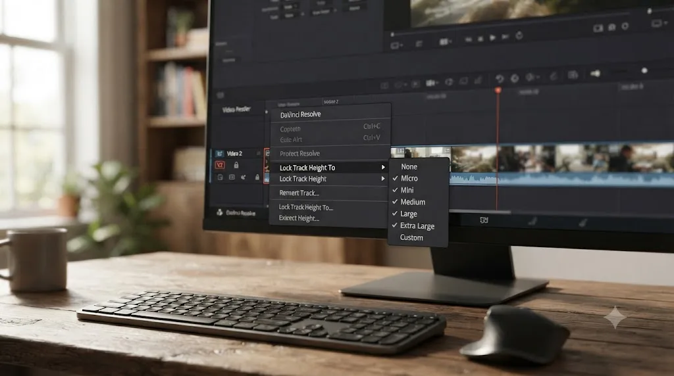Click the red playhead marker on the ruler
The width and height of the screenshot is (674, 376).
coord(498,90)
